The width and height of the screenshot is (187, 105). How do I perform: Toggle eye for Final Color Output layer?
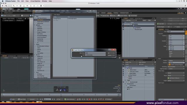(123, 71)
